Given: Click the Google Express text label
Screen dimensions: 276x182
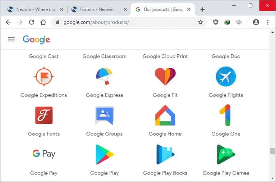Looking at the screenshot, I should 104,95.
